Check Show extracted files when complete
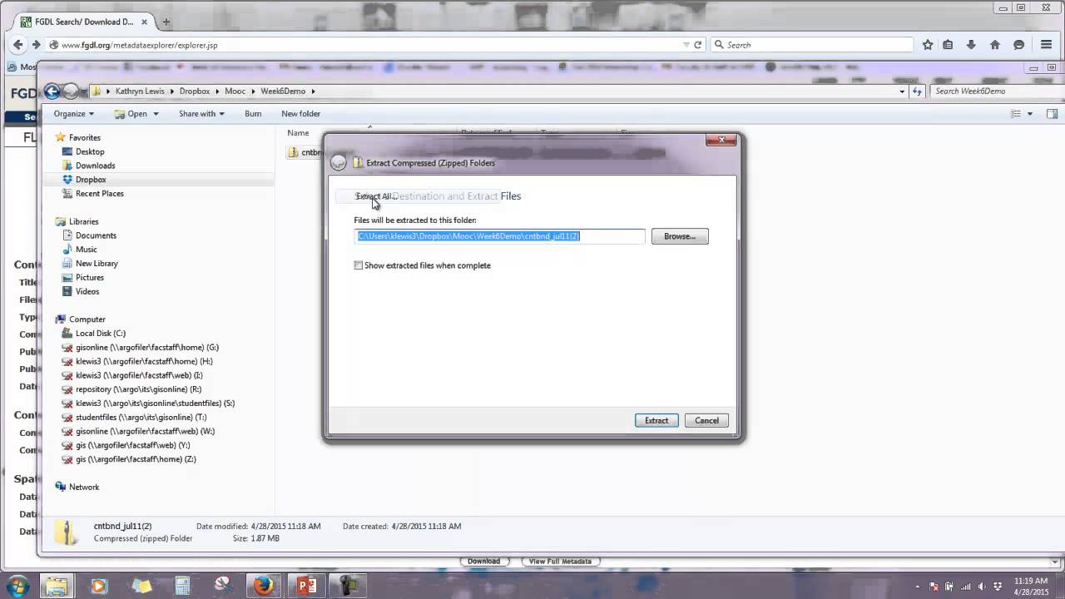 pyautogui.click(x=359, y=265)
